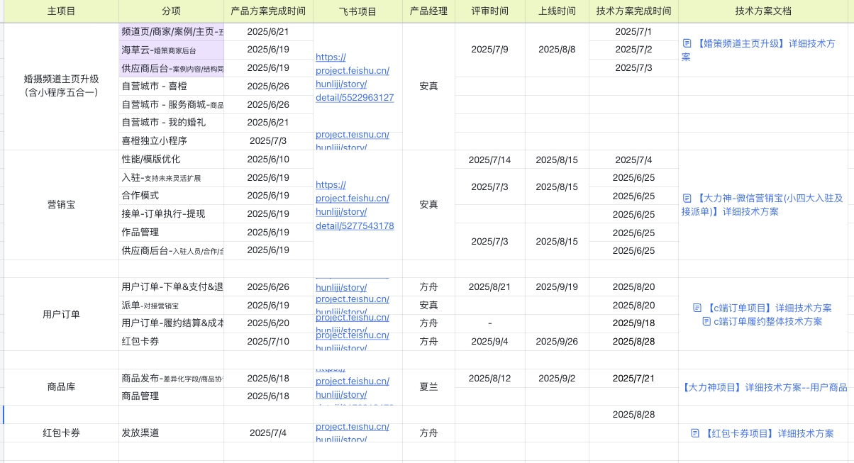The image size is (854, 463).
Task: Select the 技术方案文档 column header
Action: (765, 11)
